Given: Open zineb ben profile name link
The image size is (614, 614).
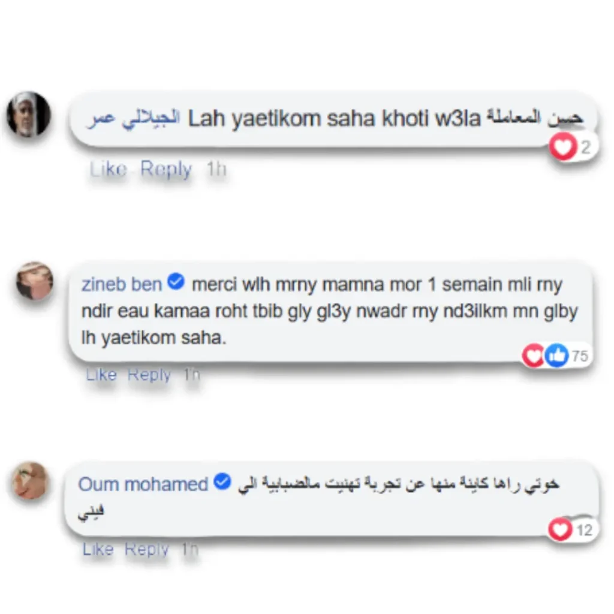Looking at the screenshot, I should click(121, 284).
